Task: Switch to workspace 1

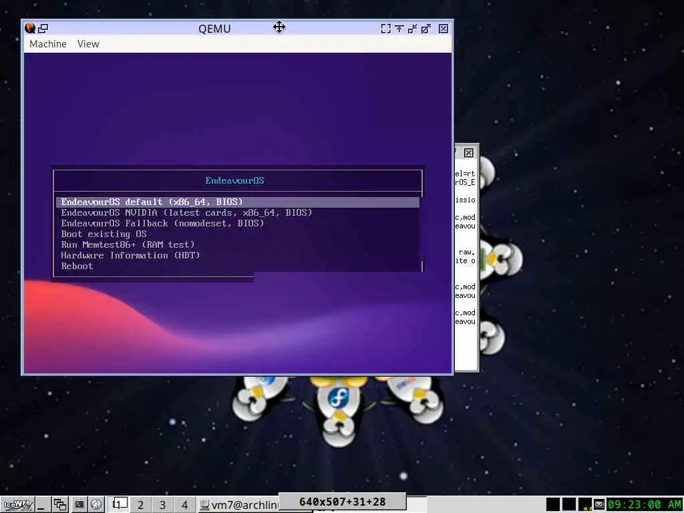Action: 118,505
